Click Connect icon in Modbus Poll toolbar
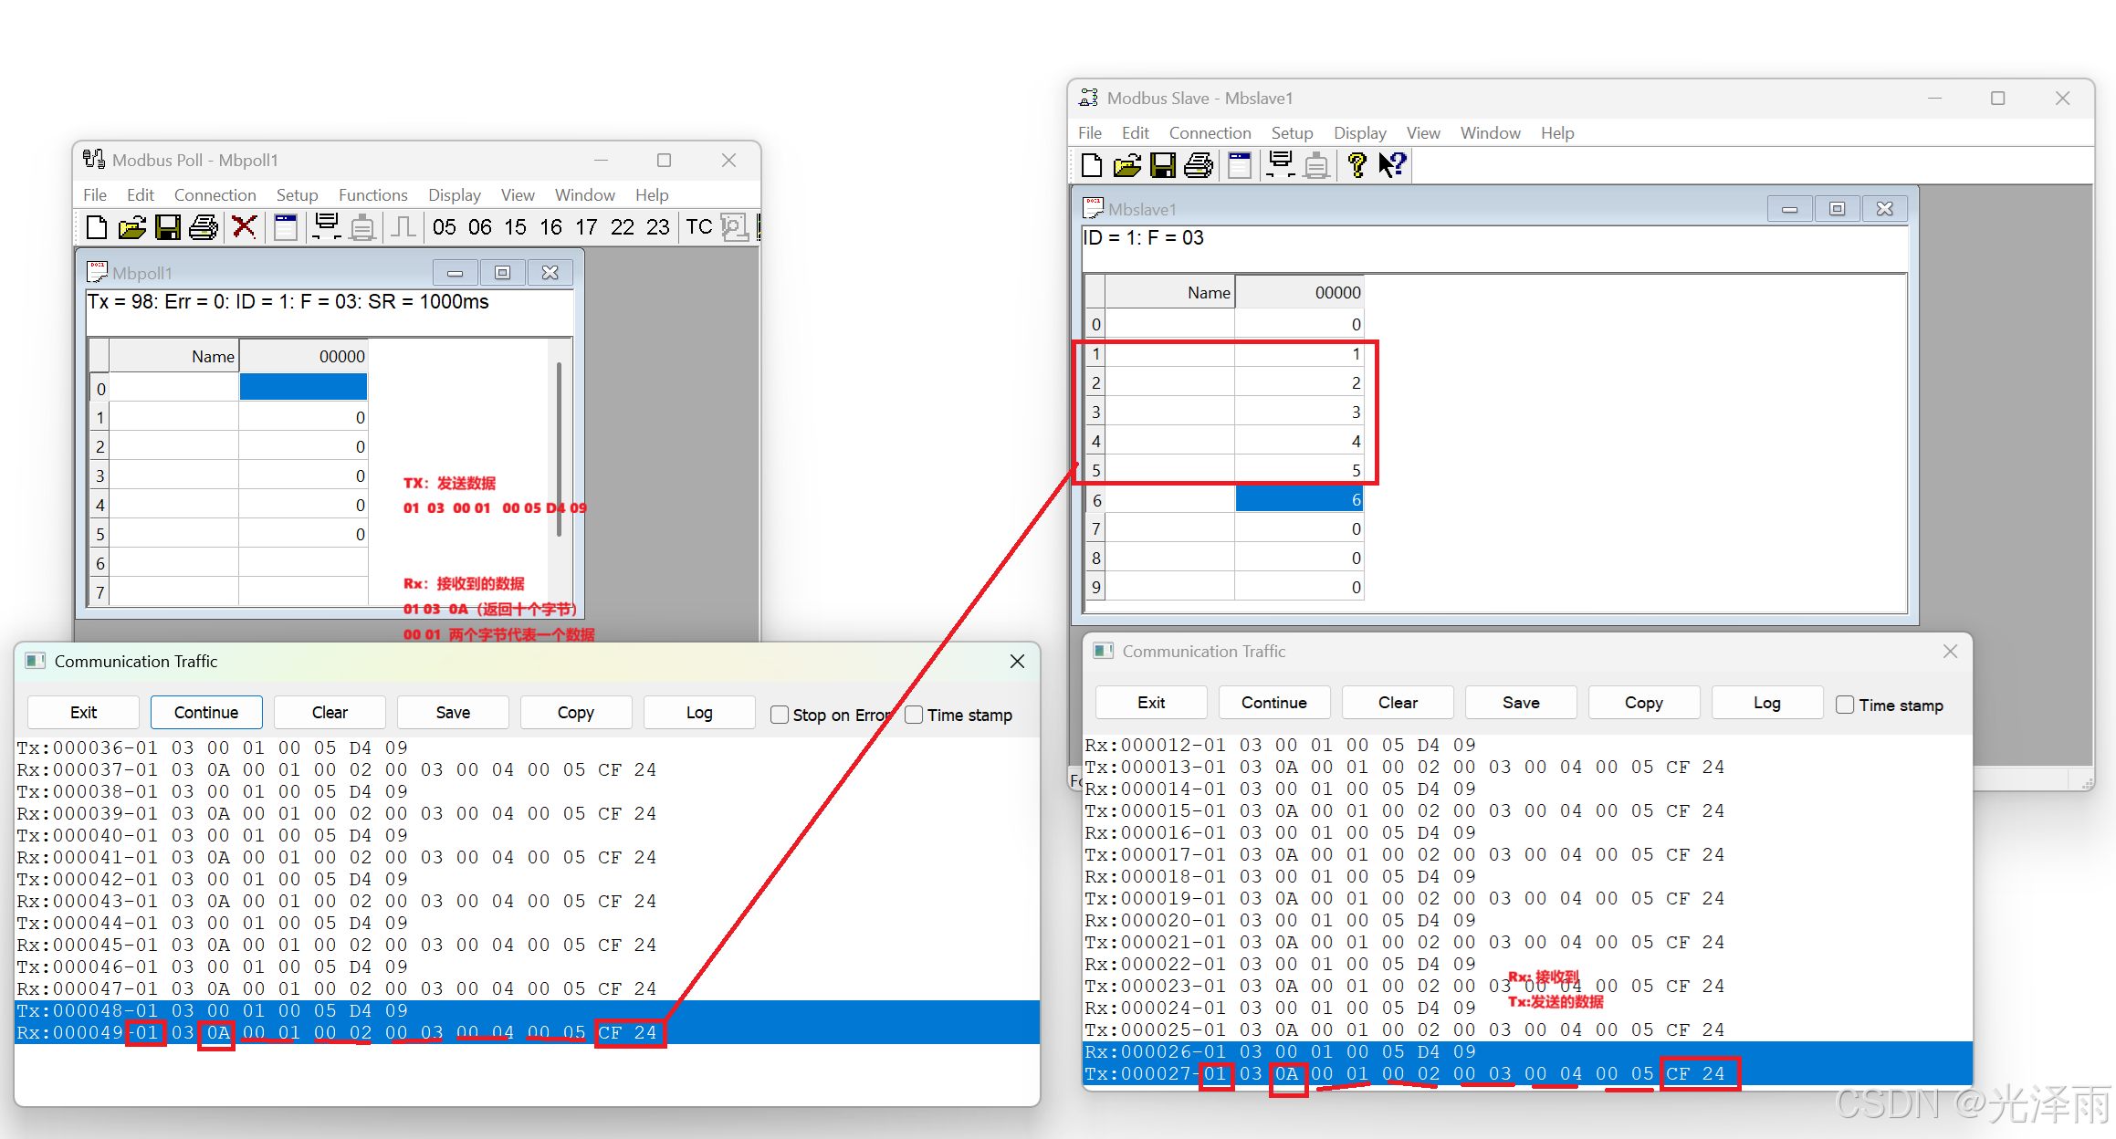Screen dimensions: 2116x1139 pyautogui.click(x=326, y=226)
